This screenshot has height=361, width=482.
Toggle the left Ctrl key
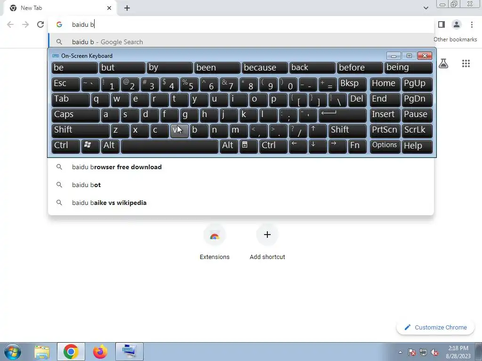[66, 146]
